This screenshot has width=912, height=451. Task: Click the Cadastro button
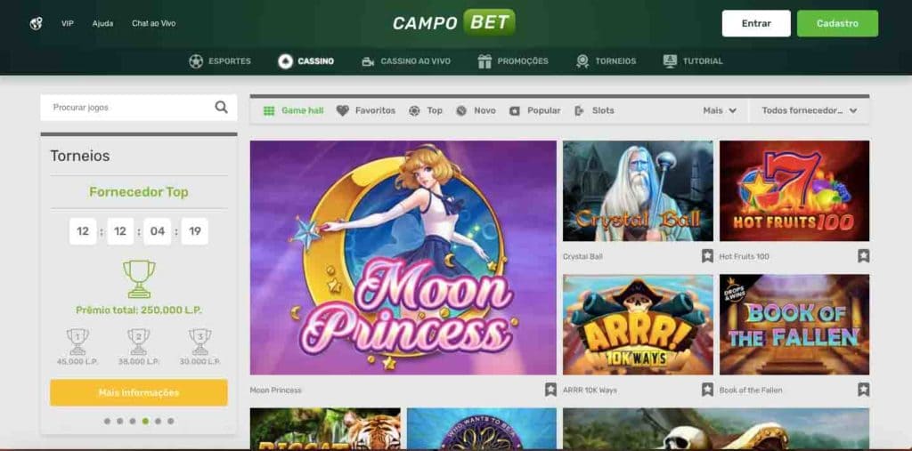click(x=837, y=23)
